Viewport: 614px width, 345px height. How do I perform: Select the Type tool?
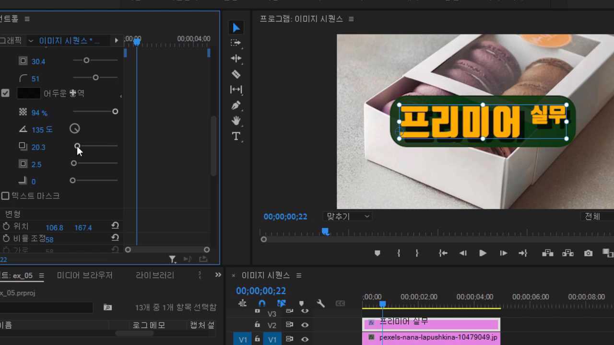click(236, 137)
